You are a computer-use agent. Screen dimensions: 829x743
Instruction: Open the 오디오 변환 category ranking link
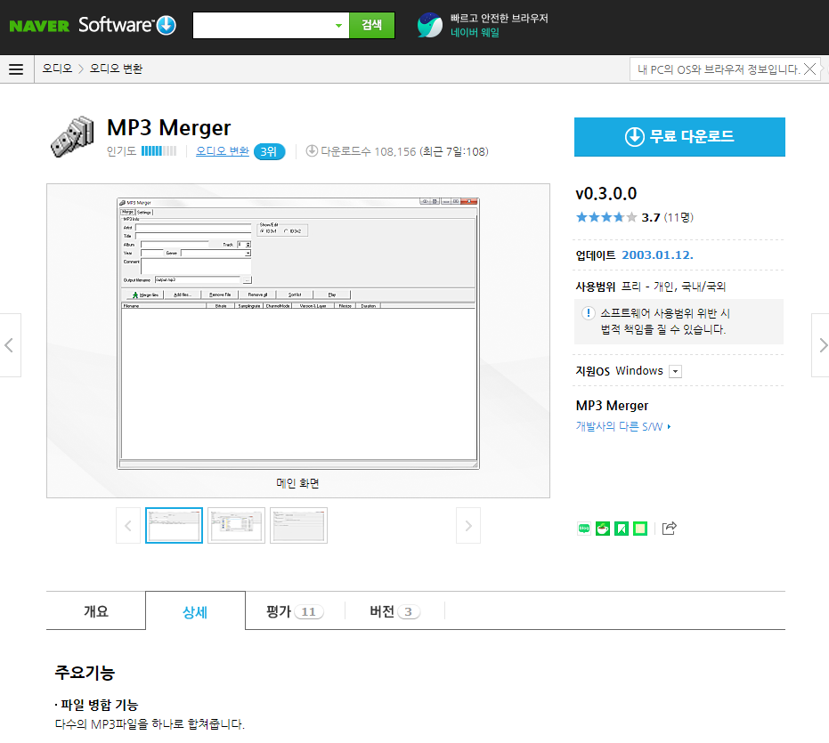coord(222,151)
